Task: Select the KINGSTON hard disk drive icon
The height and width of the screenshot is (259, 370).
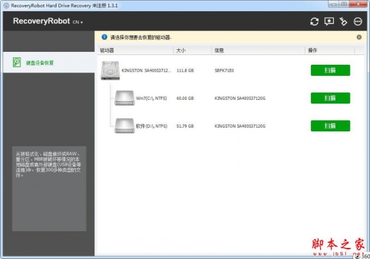Action: coord(110,70)
